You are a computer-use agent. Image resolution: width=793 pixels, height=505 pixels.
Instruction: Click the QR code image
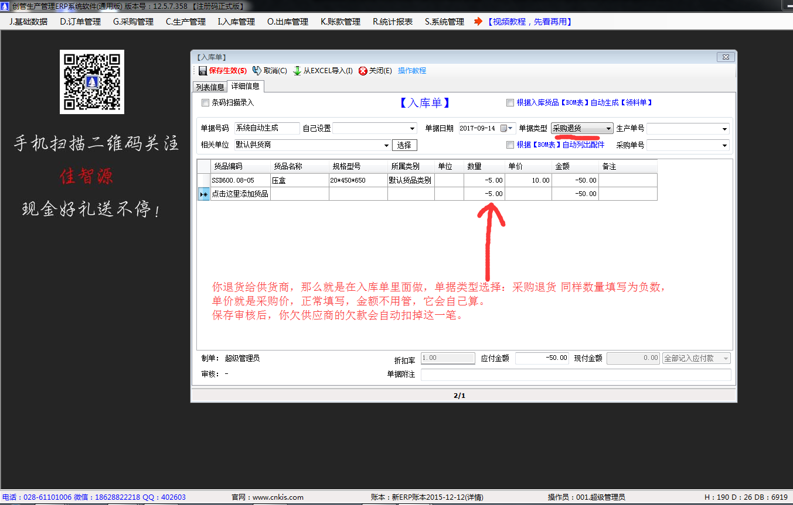(92, 82)
